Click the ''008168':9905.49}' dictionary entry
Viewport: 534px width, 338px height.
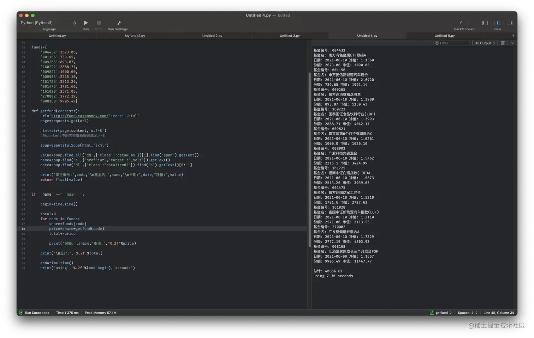[x=59, y=101]
